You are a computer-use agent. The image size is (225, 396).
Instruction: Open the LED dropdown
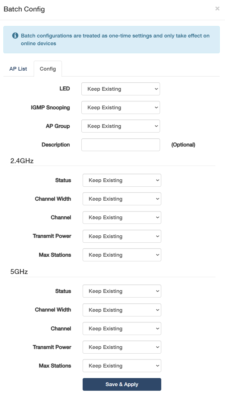pos(120,89)
